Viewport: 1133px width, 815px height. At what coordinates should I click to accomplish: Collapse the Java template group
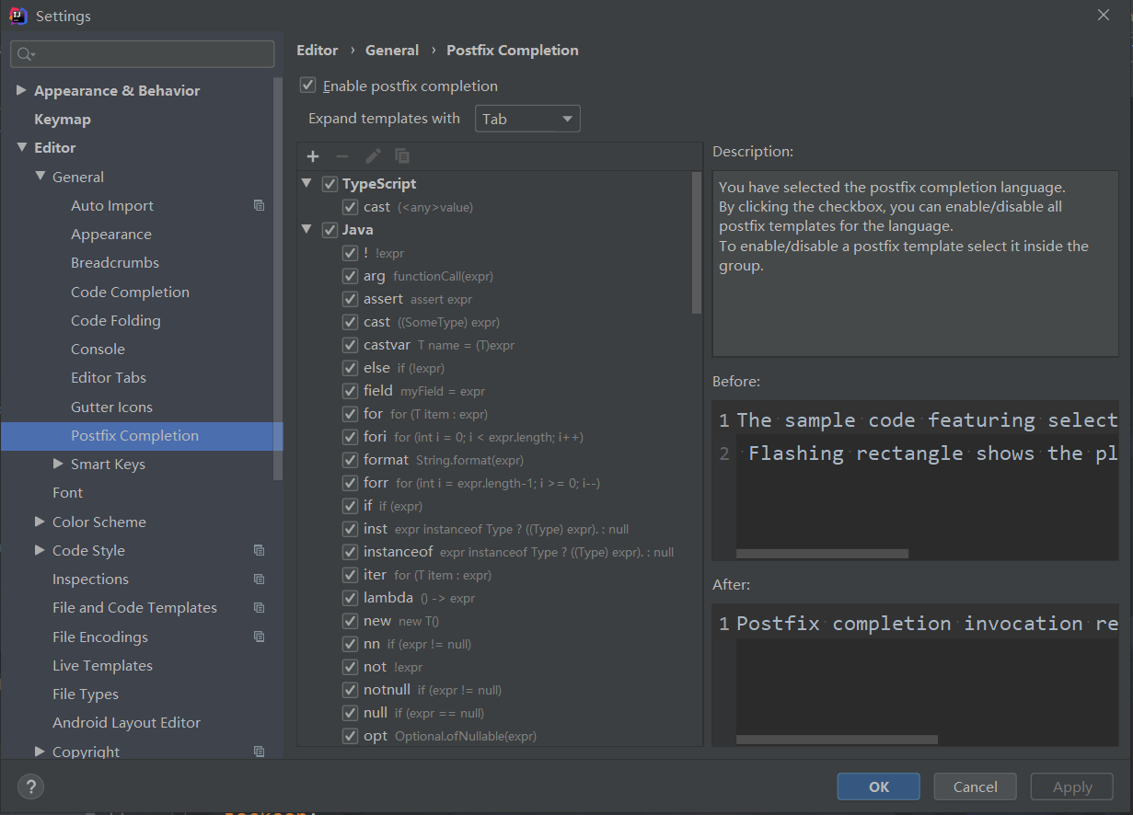(307, 230)
